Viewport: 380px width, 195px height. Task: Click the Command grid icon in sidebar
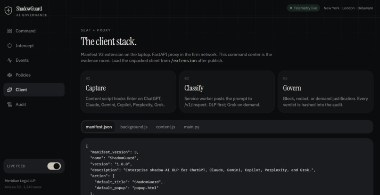coord(9,31)
